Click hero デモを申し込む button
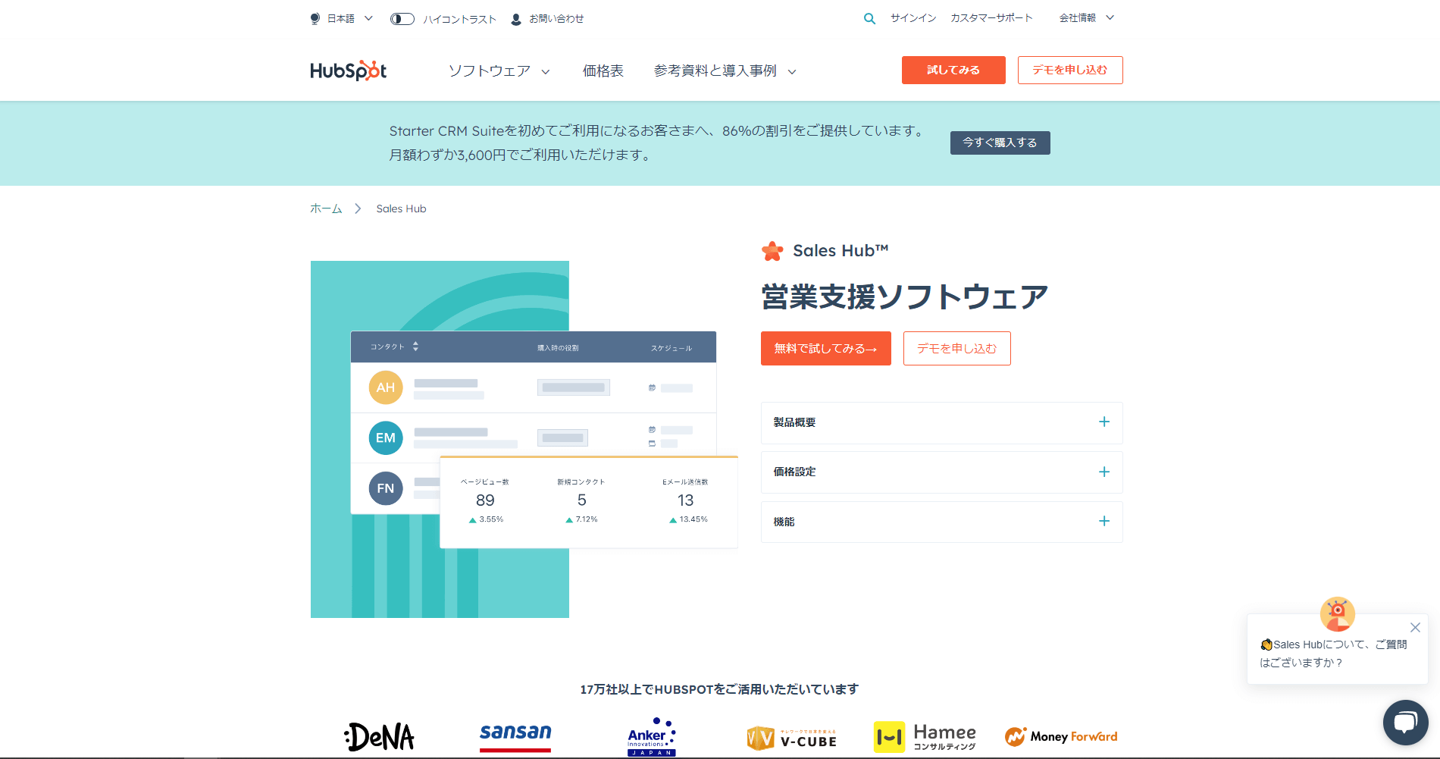 [x=956, y=348]
